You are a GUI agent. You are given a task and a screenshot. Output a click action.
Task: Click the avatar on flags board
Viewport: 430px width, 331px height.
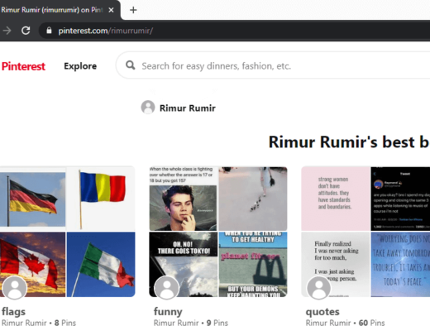click(x=14, y=287)
